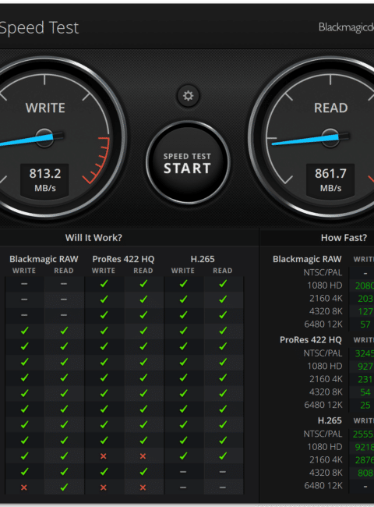Click NTSC/PAL row under Blackmagic RAW in How Fast
The image size is (374, 507).
point(323,272)
